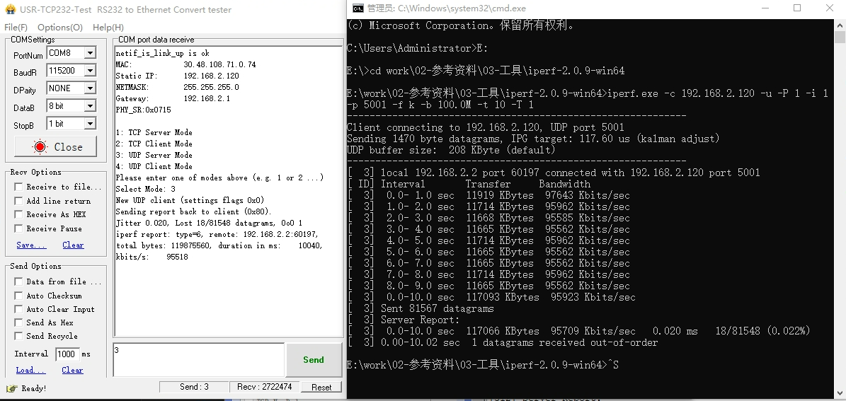Toggle Receive Pause checkbox
Screen dimensions: 846x401
pos(18,228)
